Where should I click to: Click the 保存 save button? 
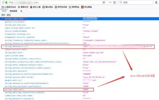[3, 15]
